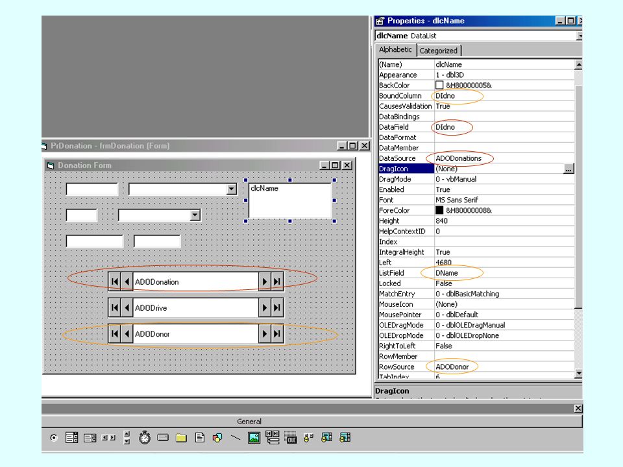Select the Timer stopwatch tool
Screen dimensions: 623x467
point(145,438)
